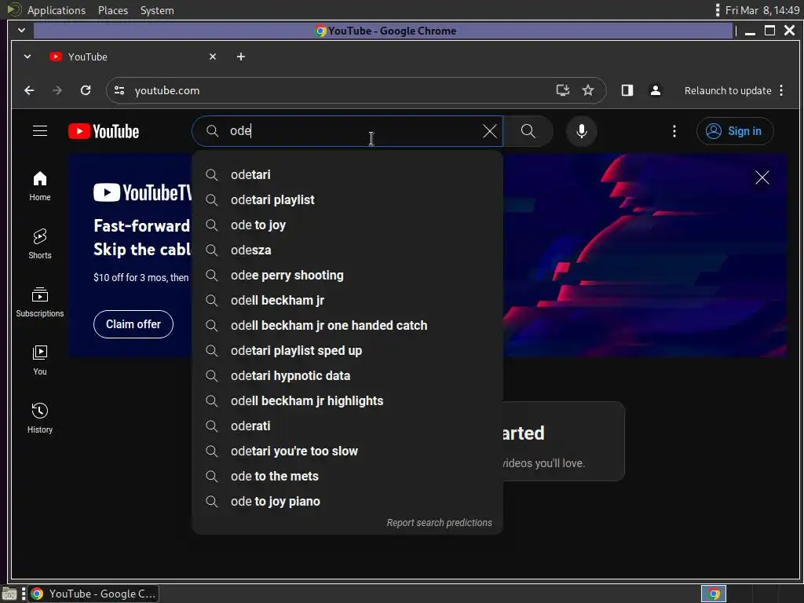
Task: Bookmark this page with the star
Action: pyautogui.click(x=588, y=91)
